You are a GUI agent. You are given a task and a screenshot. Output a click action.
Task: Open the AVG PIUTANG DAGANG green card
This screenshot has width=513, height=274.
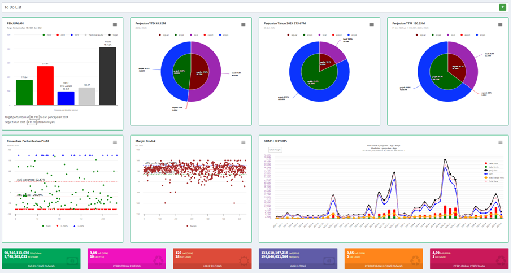pos(41,258)
